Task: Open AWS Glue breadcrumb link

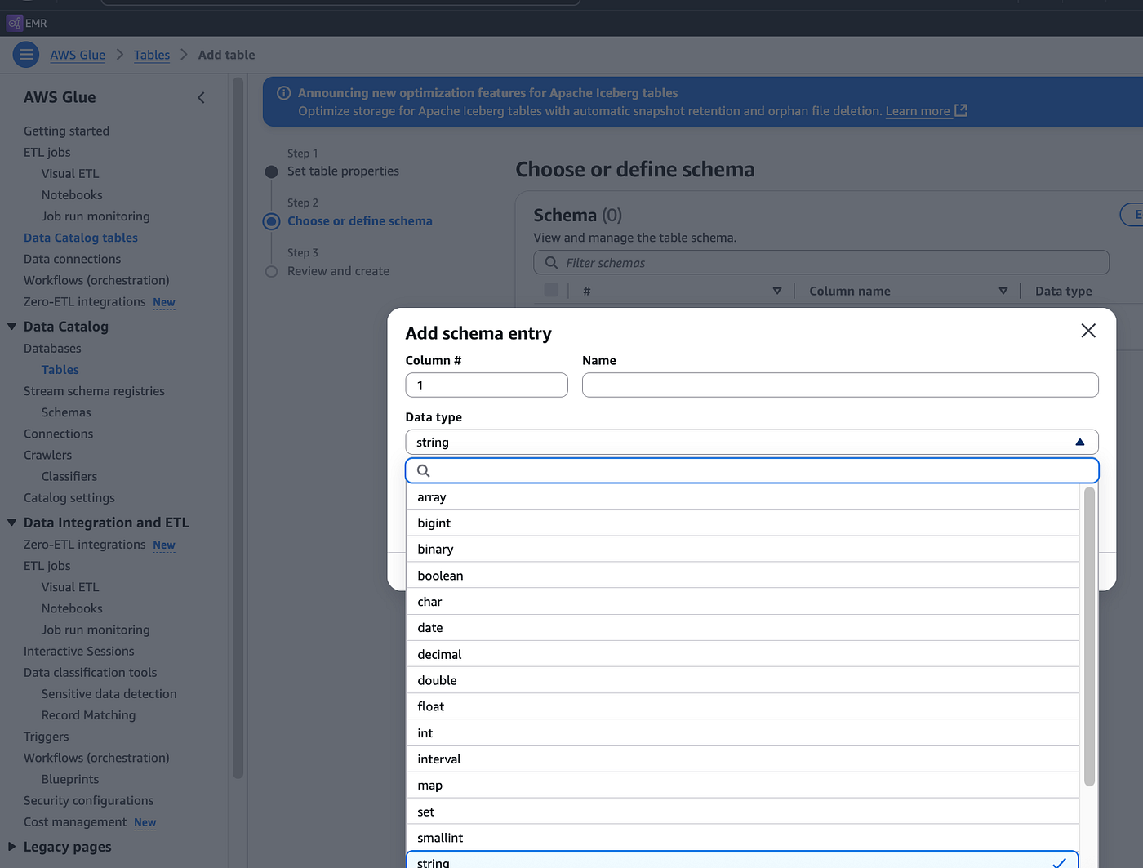Action: [78, 55]
